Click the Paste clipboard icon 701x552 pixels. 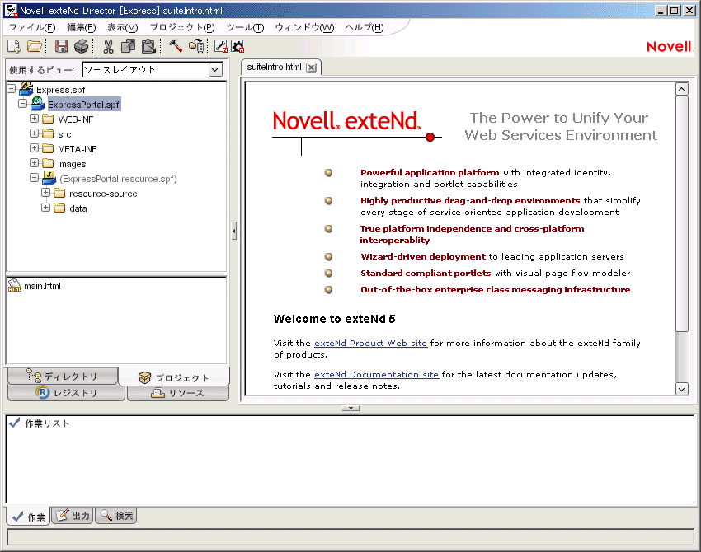148,46
